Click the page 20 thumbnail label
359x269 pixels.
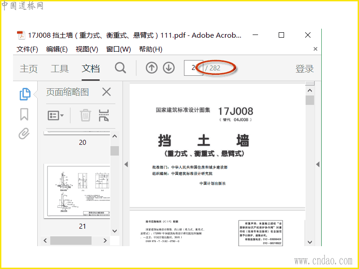[83, 143]
